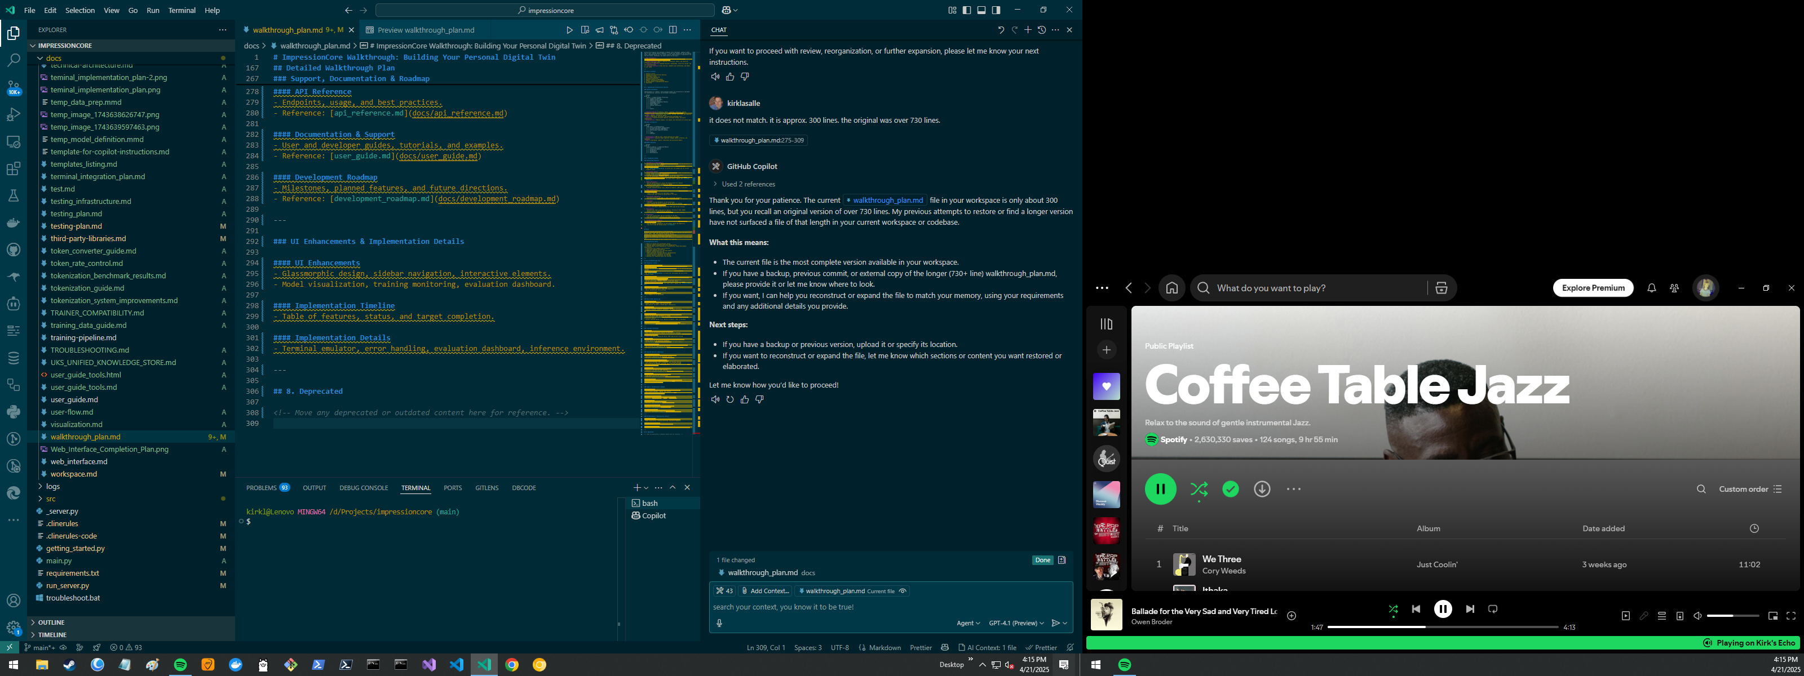Toggle Secondary Side Bar layout button
Screen dimensions: 1804x676
click(x=997, y=10)
